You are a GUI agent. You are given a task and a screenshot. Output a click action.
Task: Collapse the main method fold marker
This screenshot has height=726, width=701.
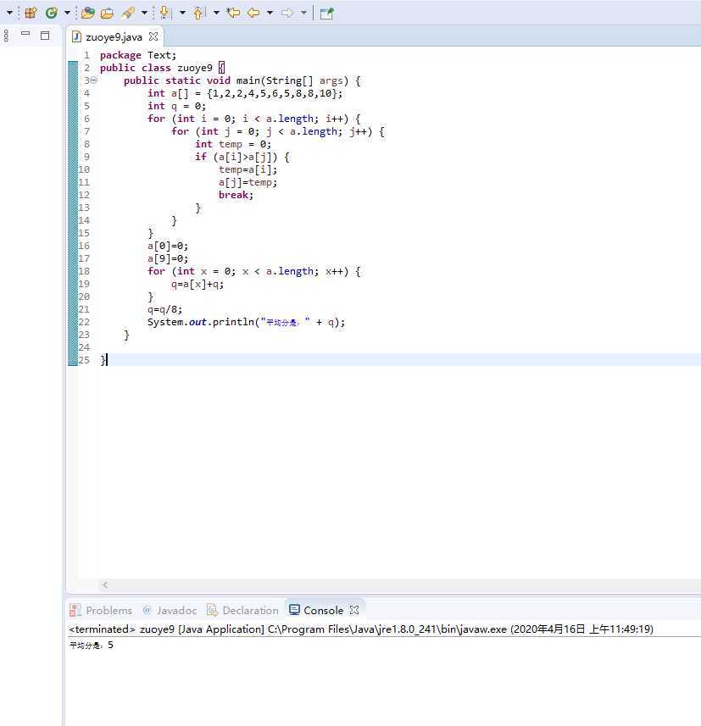pyautogui.click(x=93, y=80)
